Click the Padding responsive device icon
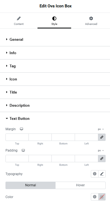 pos(23,150)
